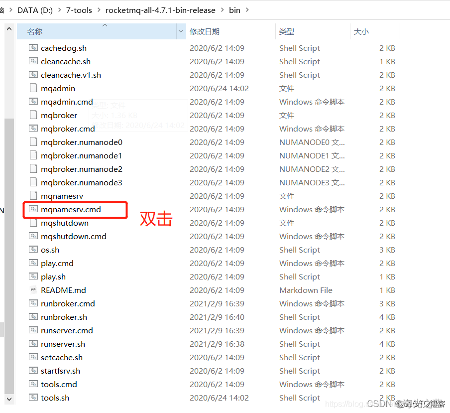Select the startfsrv.sh file name
Viewport: 450px width, 413px height.
pyautogui.click(x=60, y=371)
